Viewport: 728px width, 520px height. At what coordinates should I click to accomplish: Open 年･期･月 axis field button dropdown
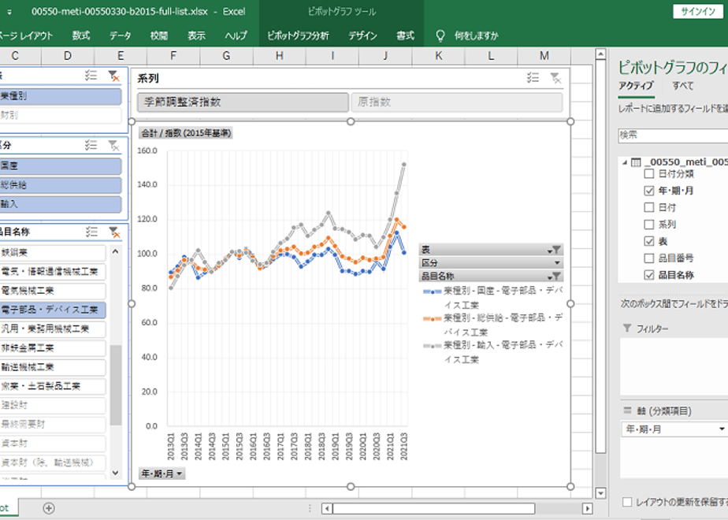point(162,474)
